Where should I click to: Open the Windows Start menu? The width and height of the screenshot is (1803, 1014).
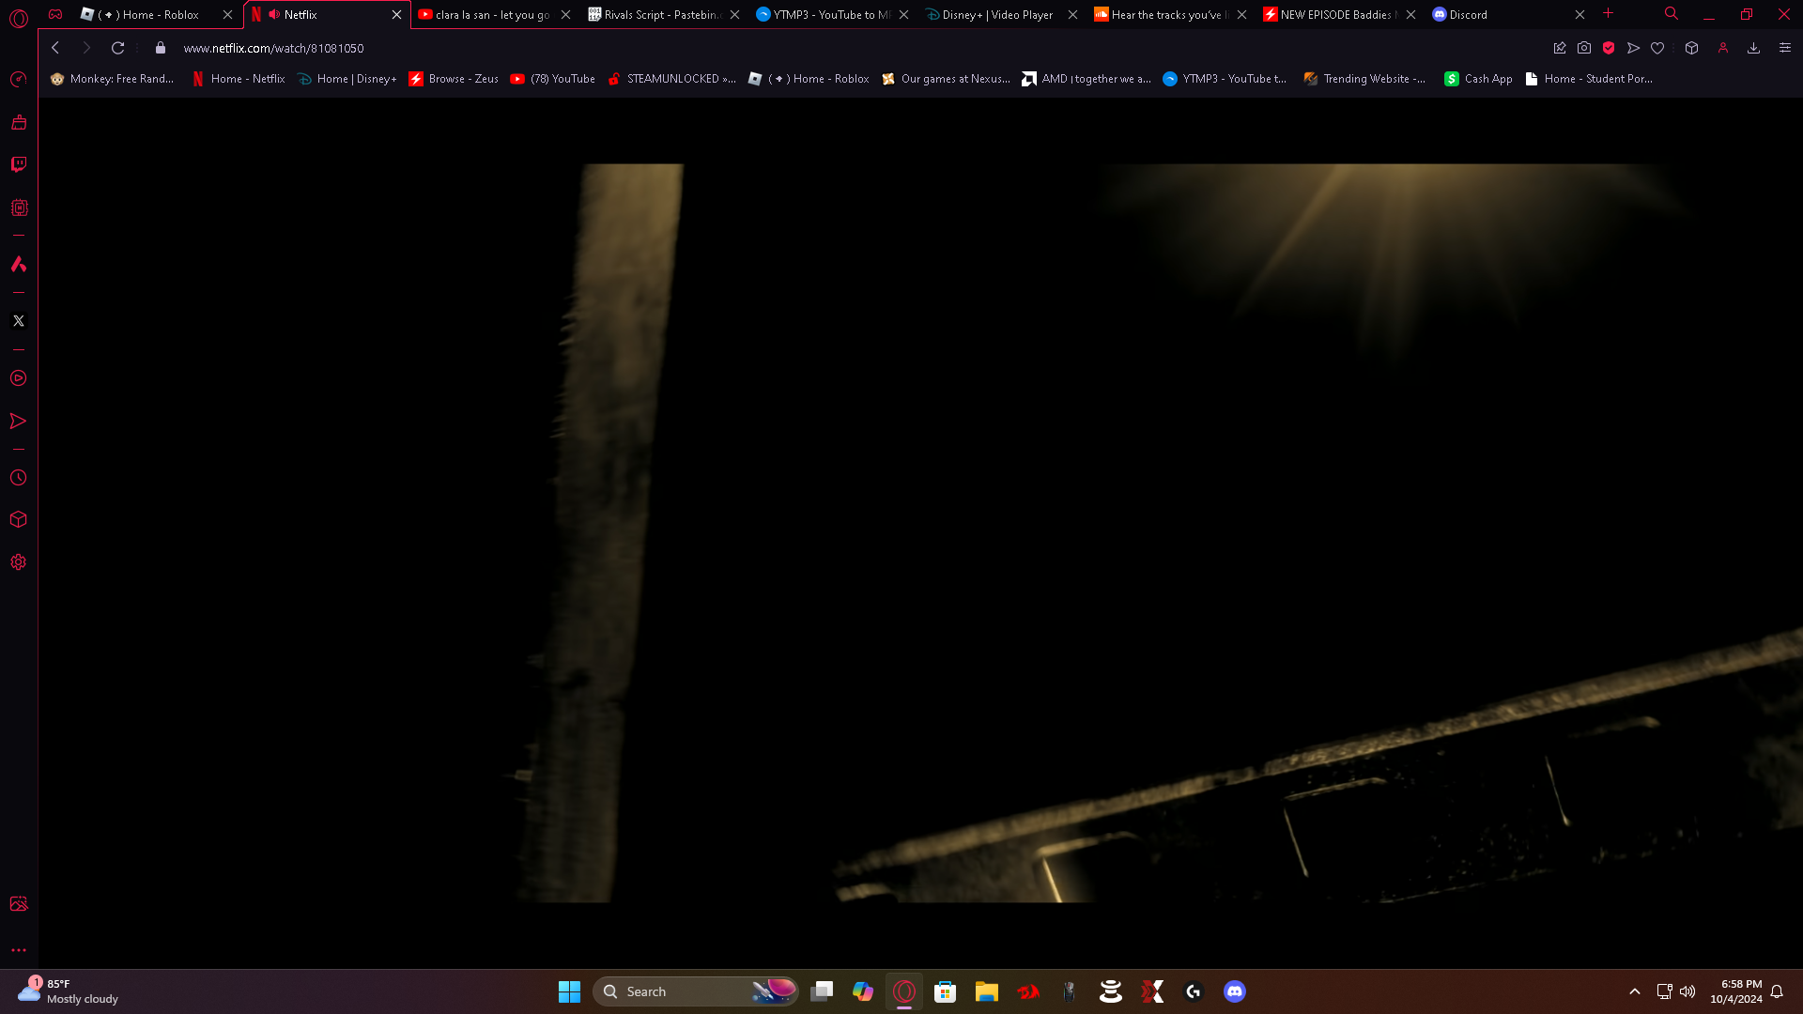pyautogui.click(x=569, y=991)
